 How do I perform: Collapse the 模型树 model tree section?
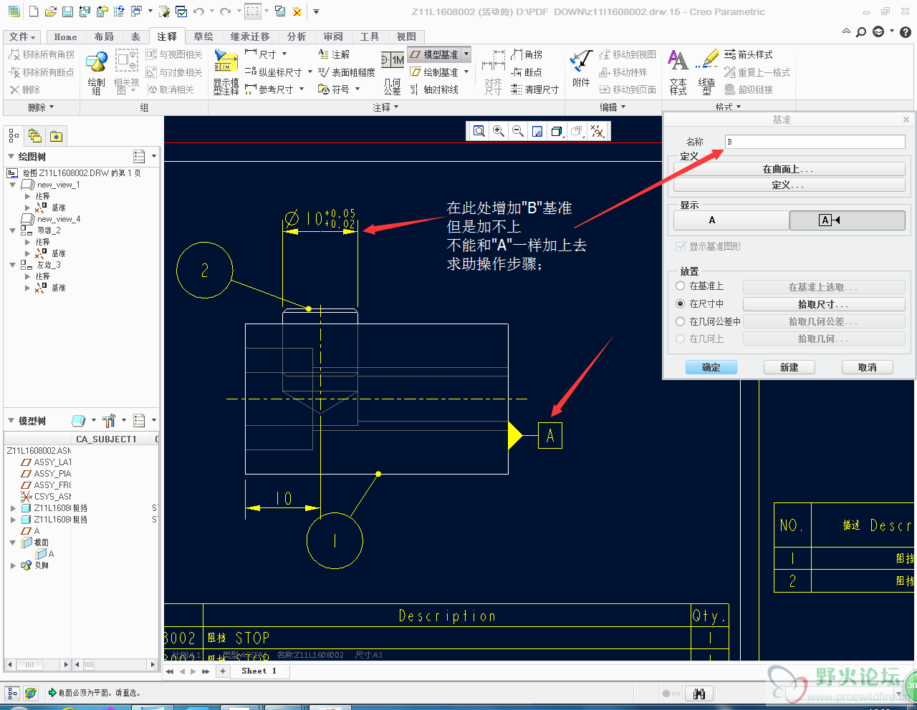[x=11, y=421]
